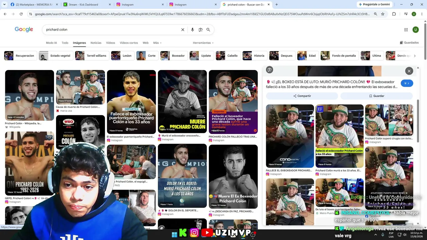
Task: Open Chrome's three-dot menu
Action: (x=422, y=14)
